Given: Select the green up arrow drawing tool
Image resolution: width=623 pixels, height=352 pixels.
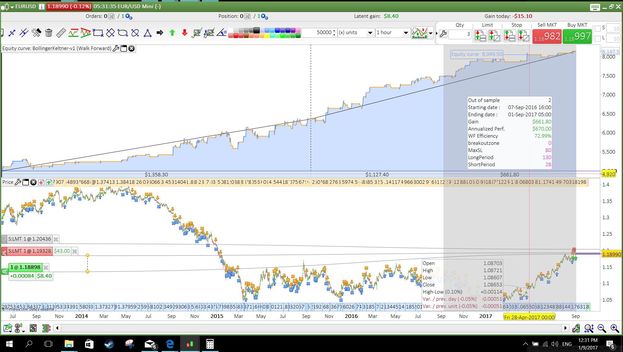Looking at the screenshot, I should click(172, 32).
